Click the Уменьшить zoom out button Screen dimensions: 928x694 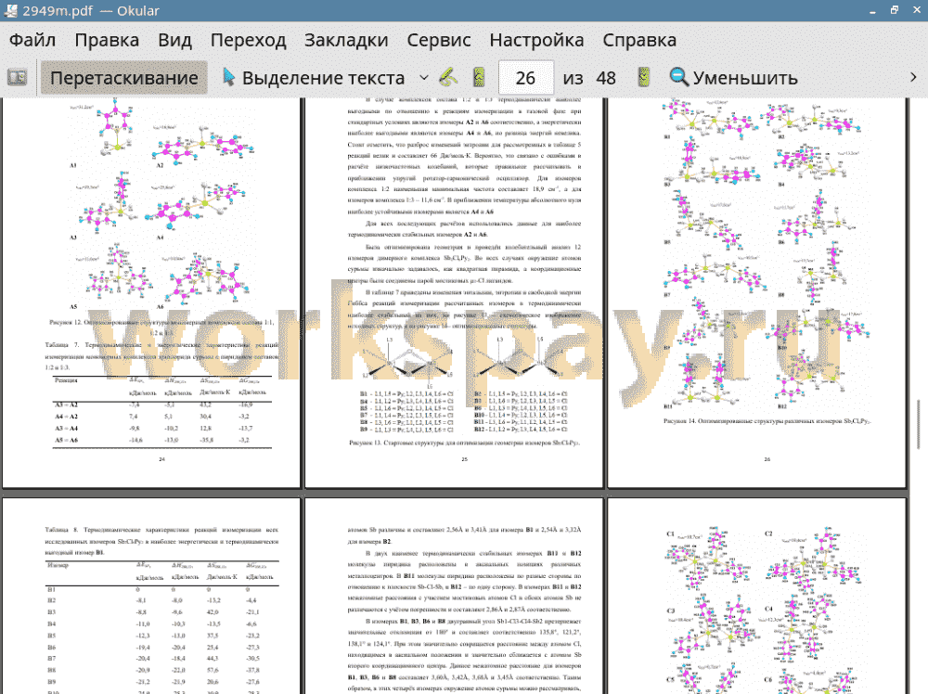(733, 78)
